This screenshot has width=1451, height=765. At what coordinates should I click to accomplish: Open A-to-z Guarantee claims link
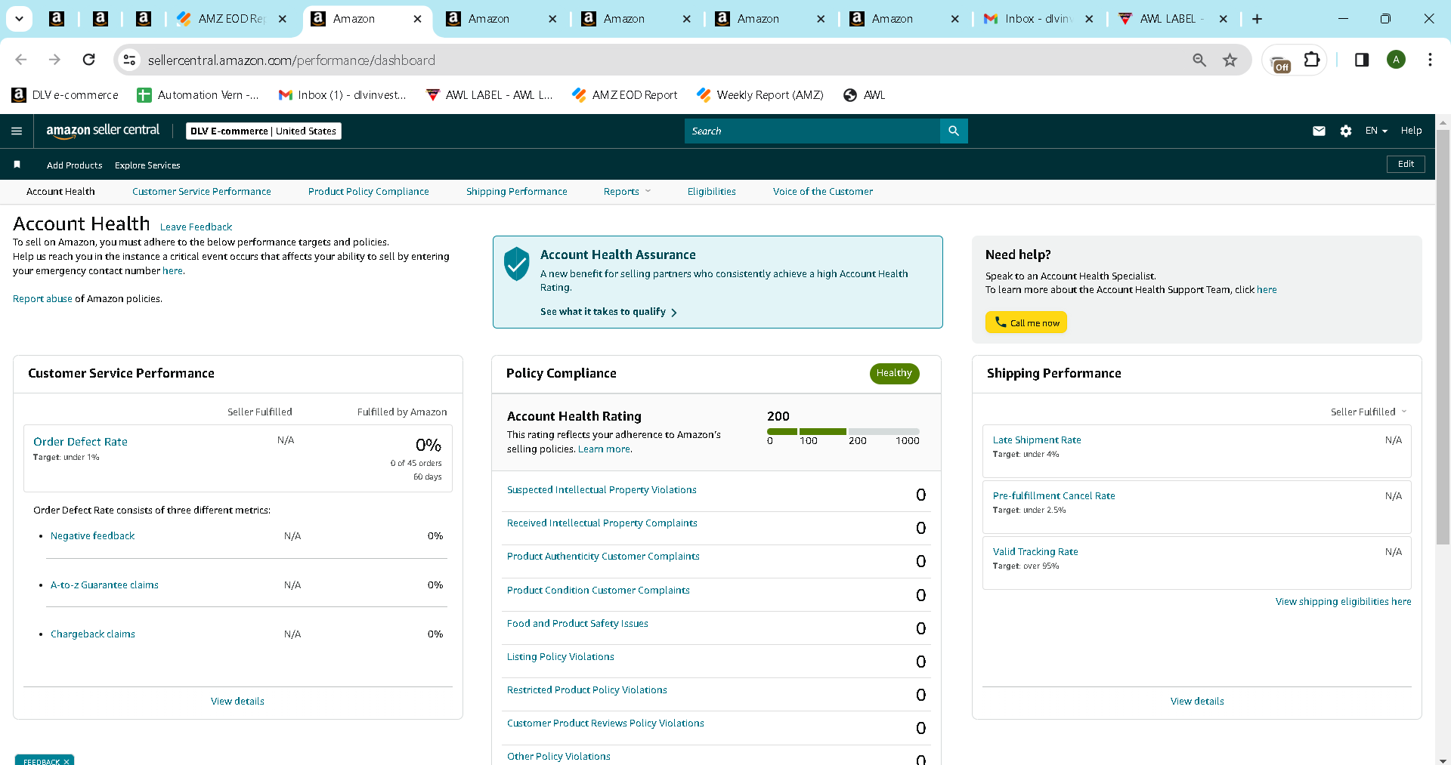click(104, 585)
